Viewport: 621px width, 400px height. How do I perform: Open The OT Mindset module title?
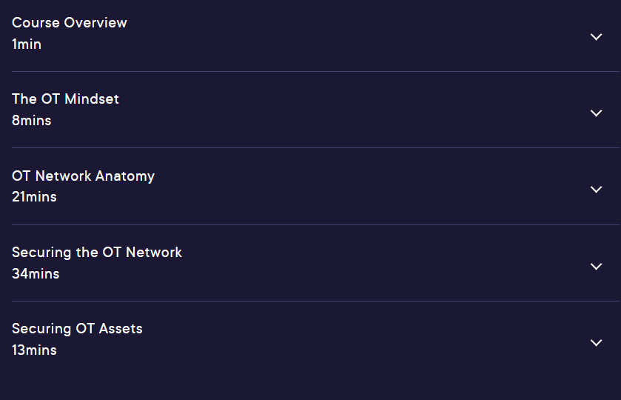pos(65,99)
